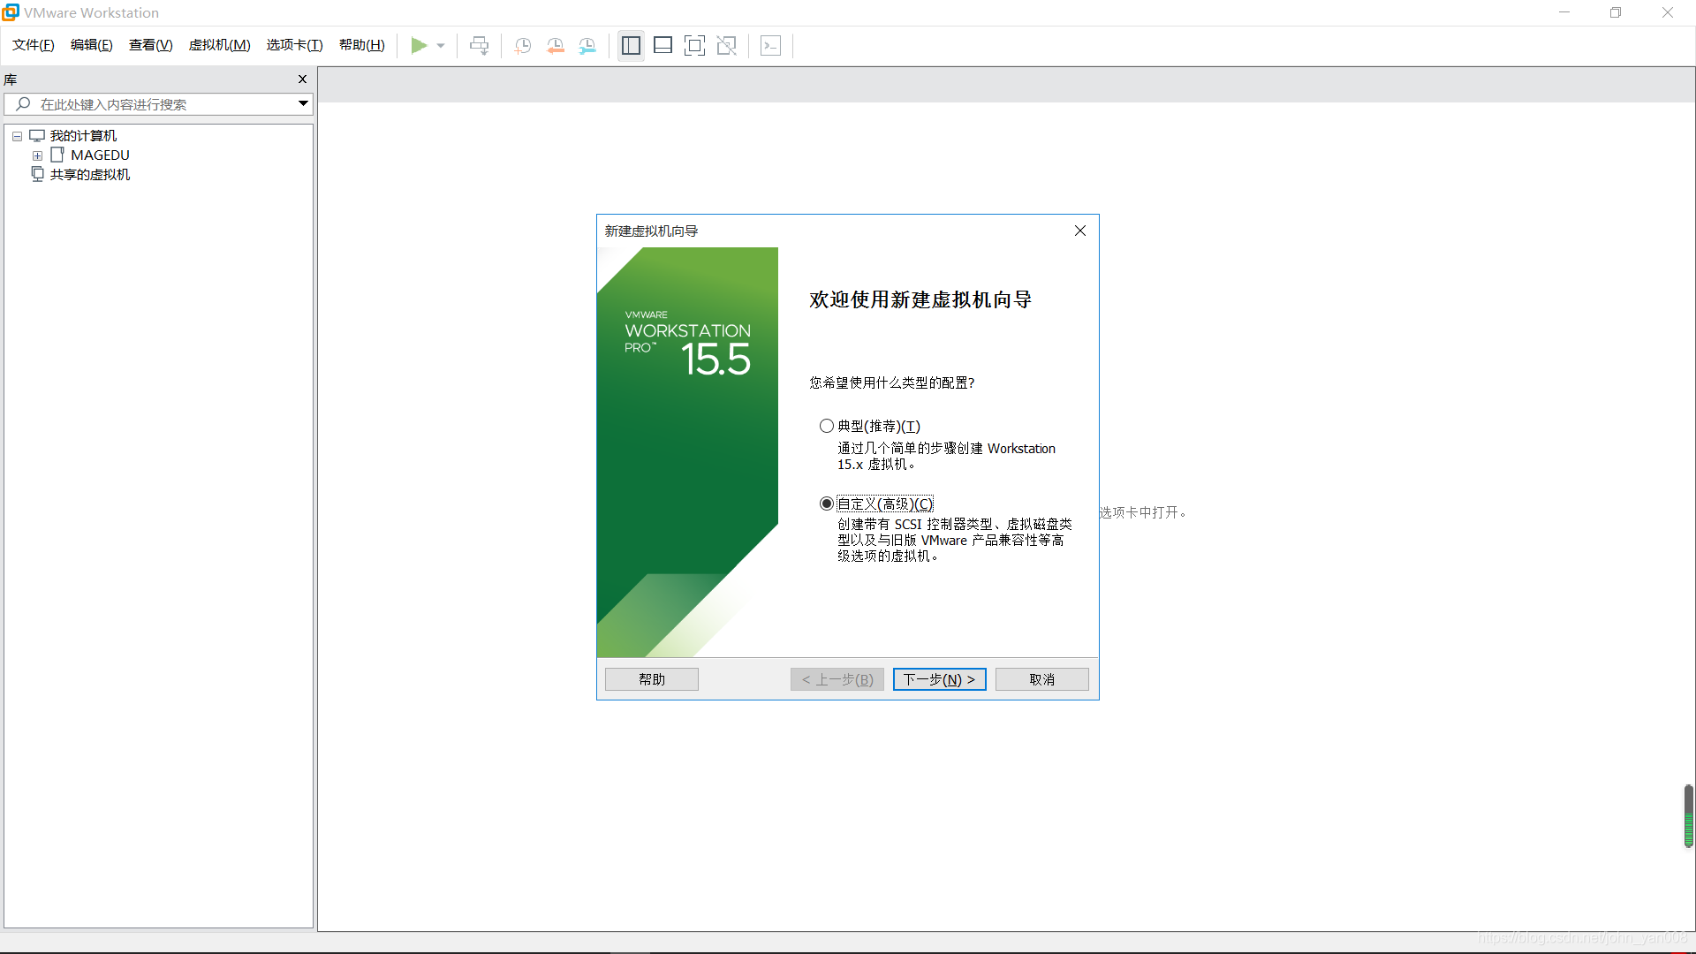Open Snapshot Manager wrench icon
The height and width of the screenshot is (954, 1696).
[x=587, y=45]
